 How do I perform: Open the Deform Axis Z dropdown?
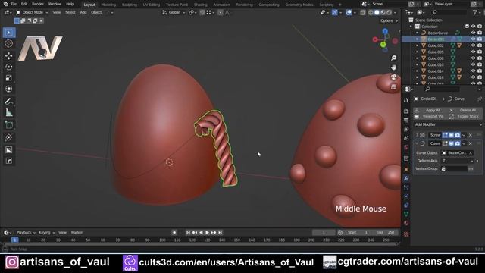(x=458, y=161)
